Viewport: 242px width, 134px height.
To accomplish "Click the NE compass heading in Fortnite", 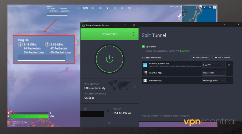I will (129, 8).
